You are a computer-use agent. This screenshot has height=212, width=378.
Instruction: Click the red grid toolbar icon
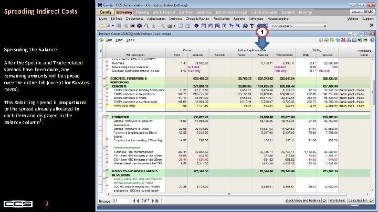click(119, 26)
